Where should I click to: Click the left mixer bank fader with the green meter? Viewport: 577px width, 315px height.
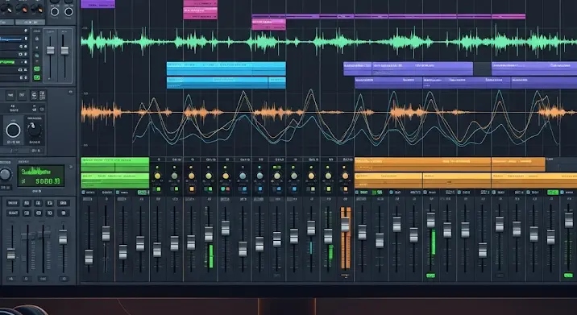[209, 234]
